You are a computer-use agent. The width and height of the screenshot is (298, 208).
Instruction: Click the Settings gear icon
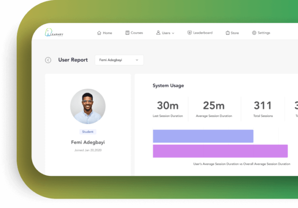[254, 33]
